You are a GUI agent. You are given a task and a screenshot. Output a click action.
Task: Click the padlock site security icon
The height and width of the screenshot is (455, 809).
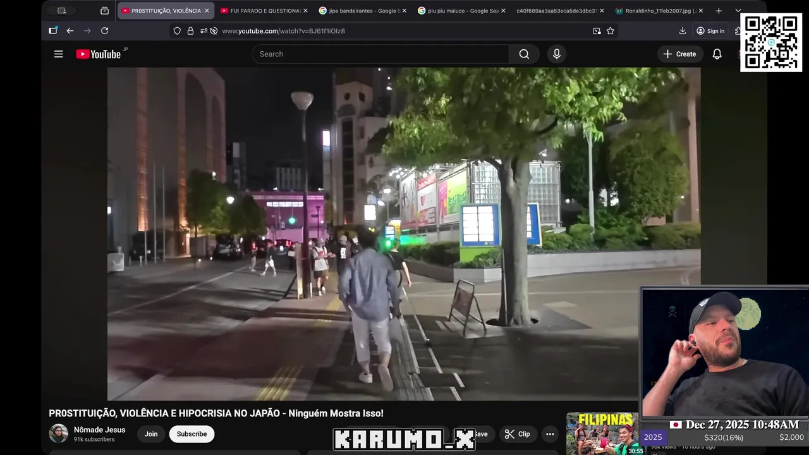click(x=190, y=31)
